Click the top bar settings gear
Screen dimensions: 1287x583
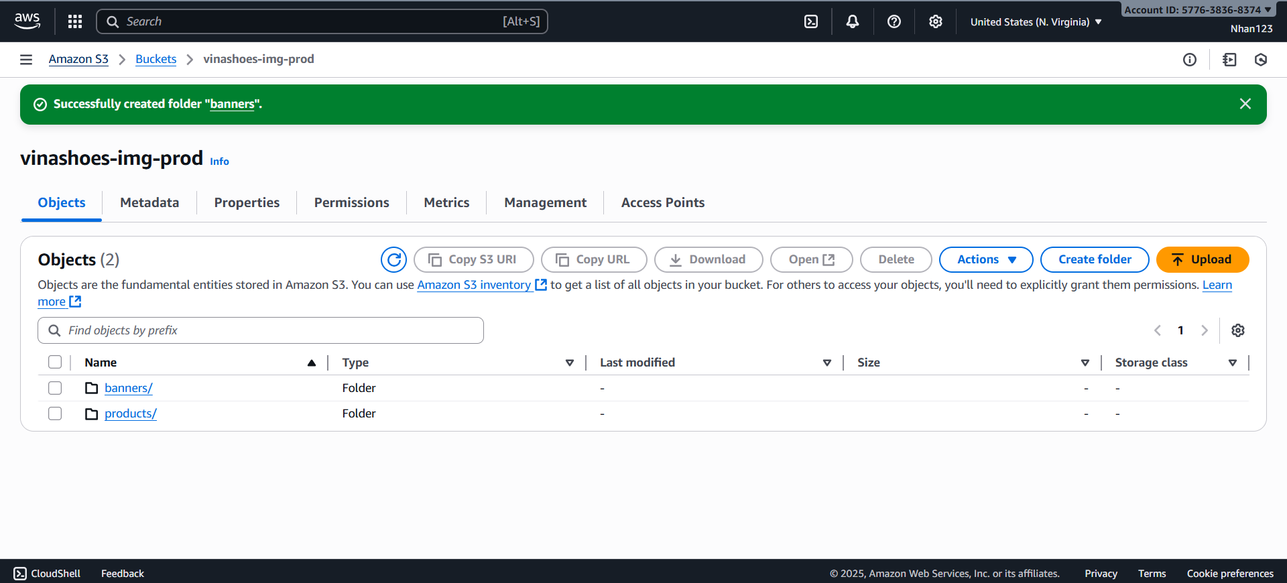point(936,21)
